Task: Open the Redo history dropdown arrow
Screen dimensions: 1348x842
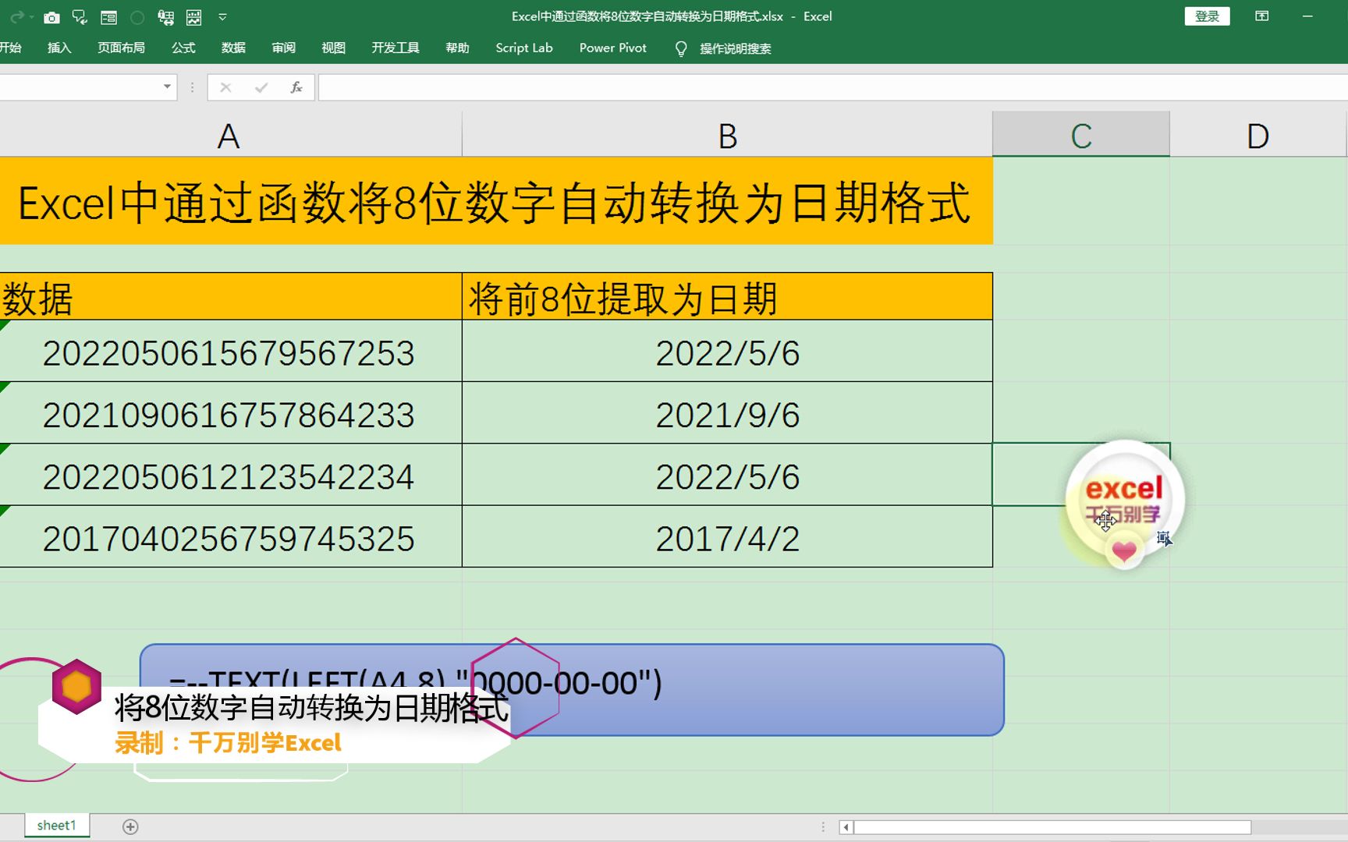Action: [x=31, y=17]
